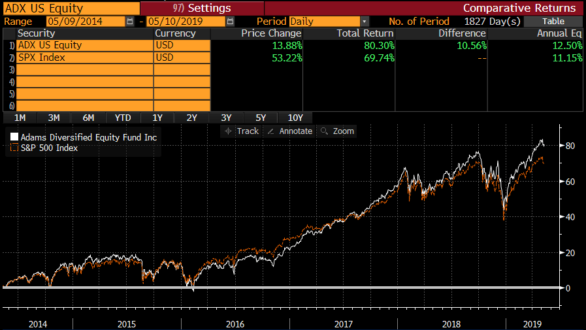
Task: Select the 3Y range tab
Action: (226, 118)
